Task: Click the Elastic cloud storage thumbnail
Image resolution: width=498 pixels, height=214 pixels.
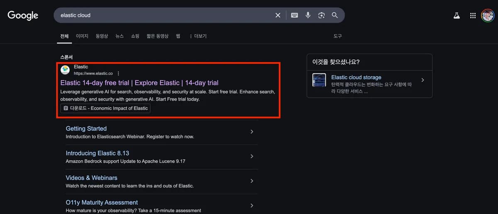Action: [319, 80]
